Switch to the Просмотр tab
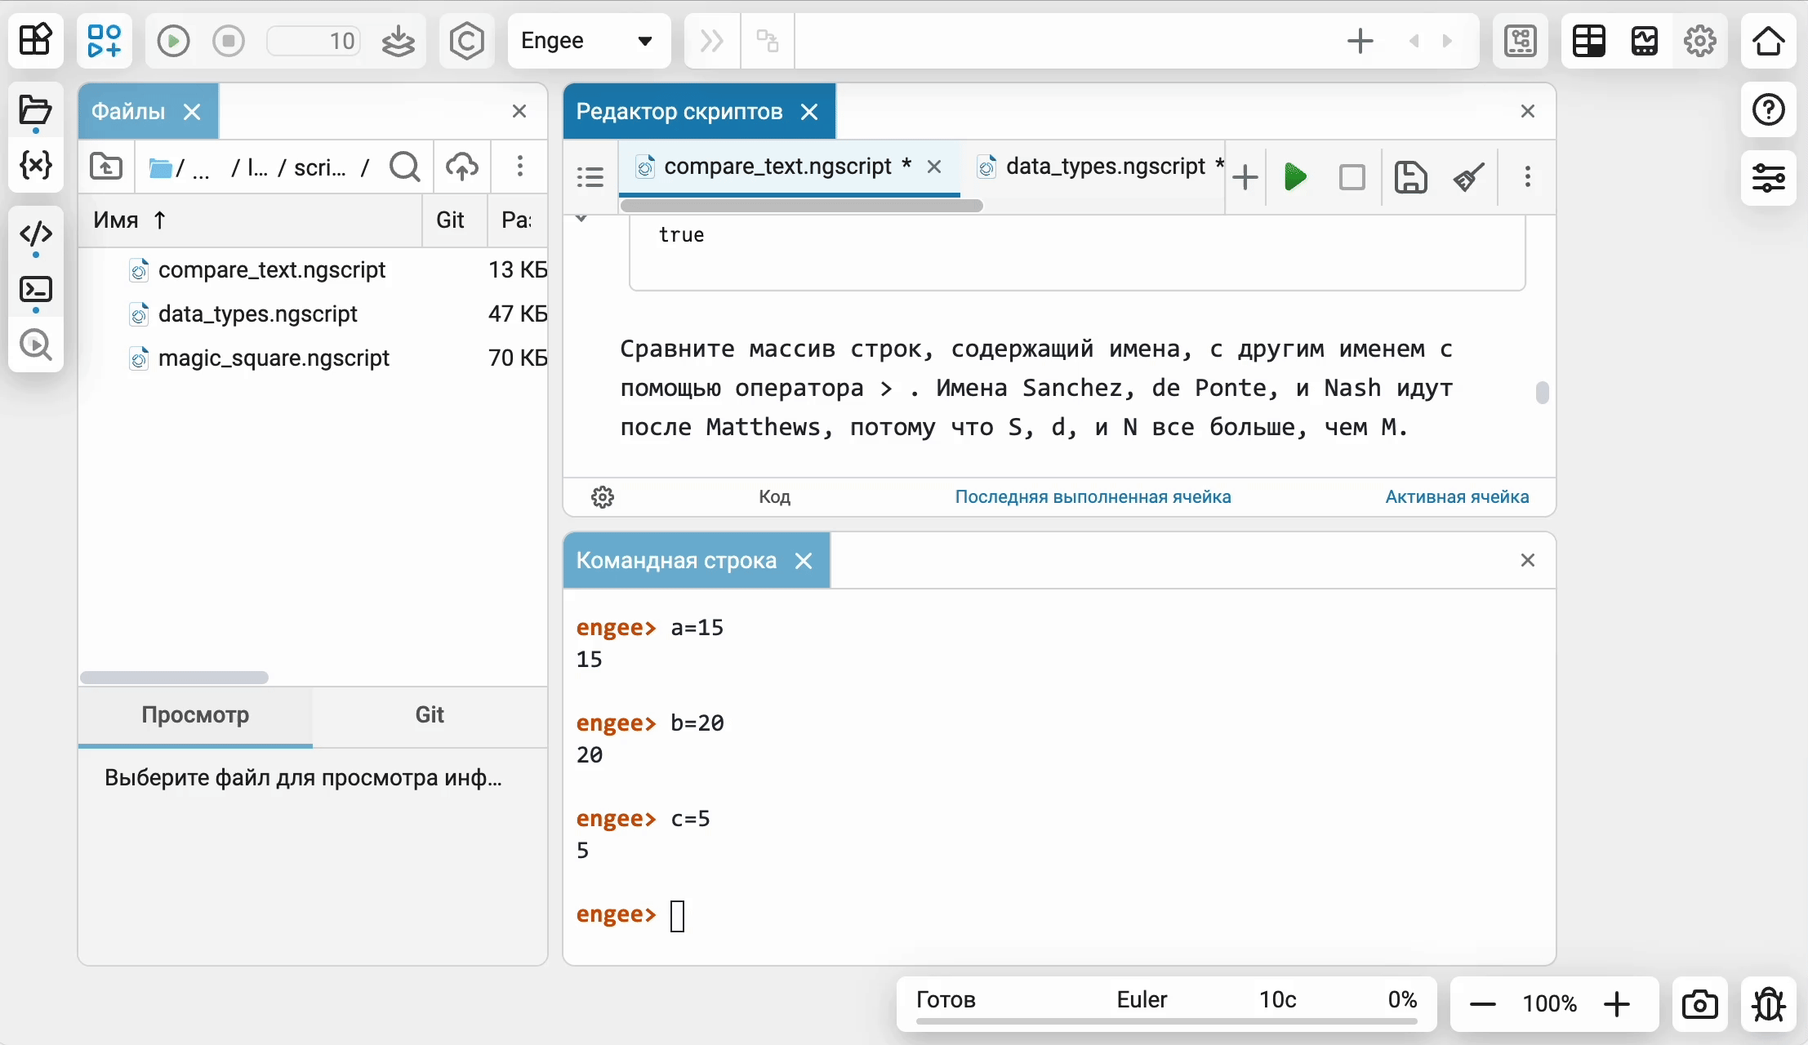Image resolution: width=1808 pixels, height=1045 pixels. [x=195, y=715]
